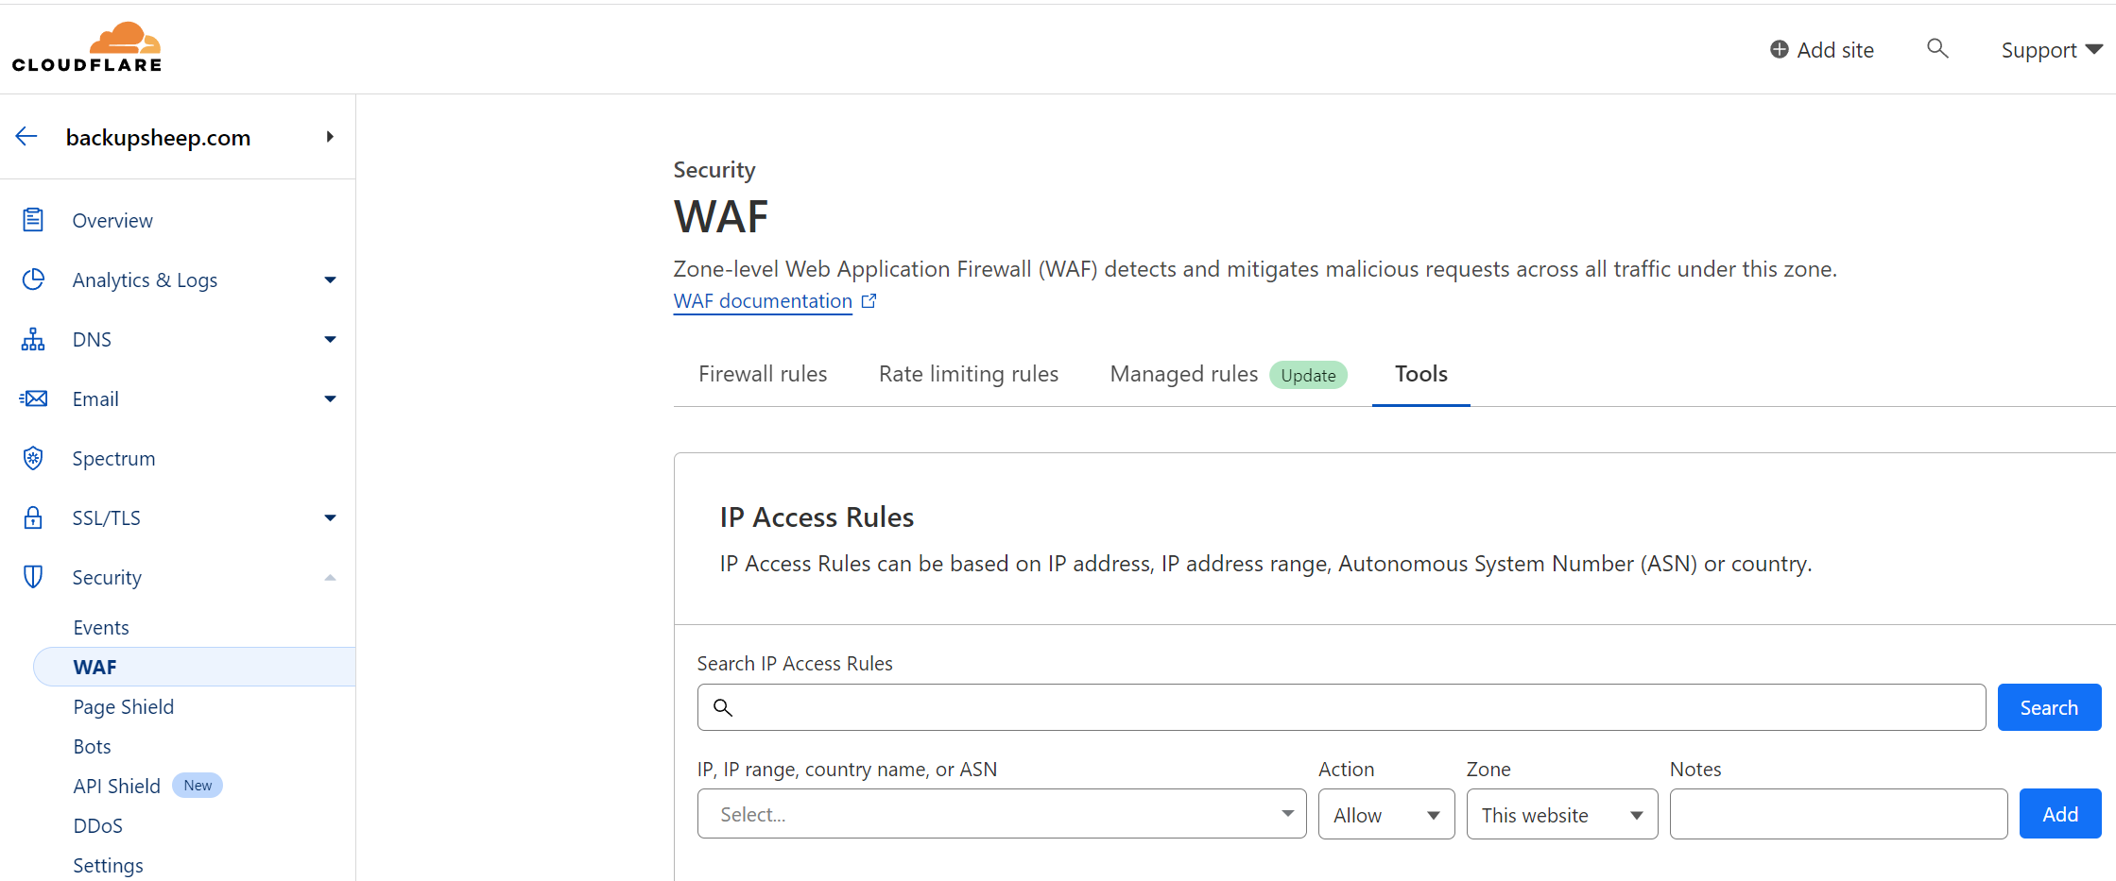Open search with the header magnifier icon

click(x=1937, y=48)
